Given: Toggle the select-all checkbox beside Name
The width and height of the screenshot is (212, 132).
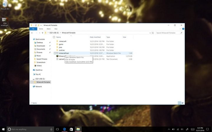Looking at the screenshot, I should coord(54,37).
